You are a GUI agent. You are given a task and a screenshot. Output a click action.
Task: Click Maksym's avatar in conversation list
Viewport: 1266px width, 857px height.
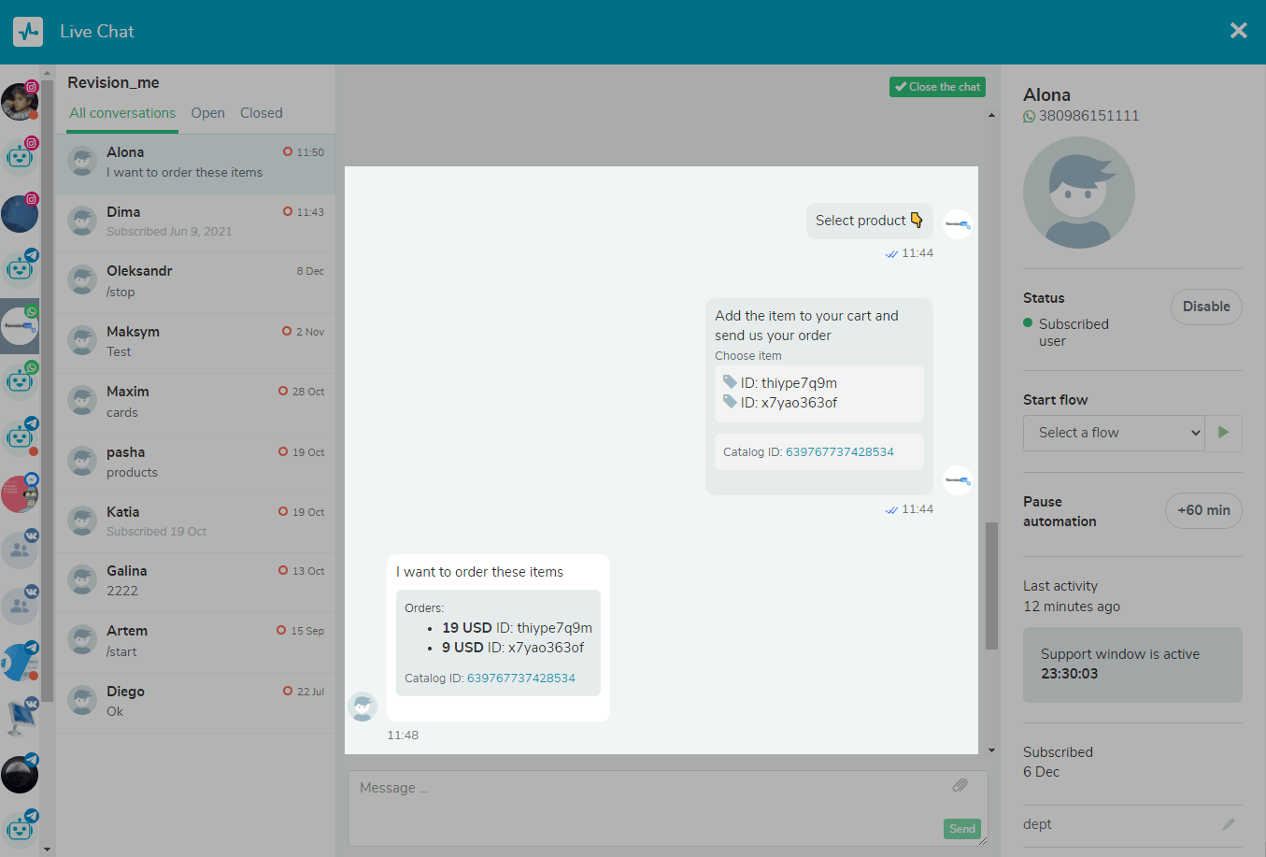click(x=83, y=341)
